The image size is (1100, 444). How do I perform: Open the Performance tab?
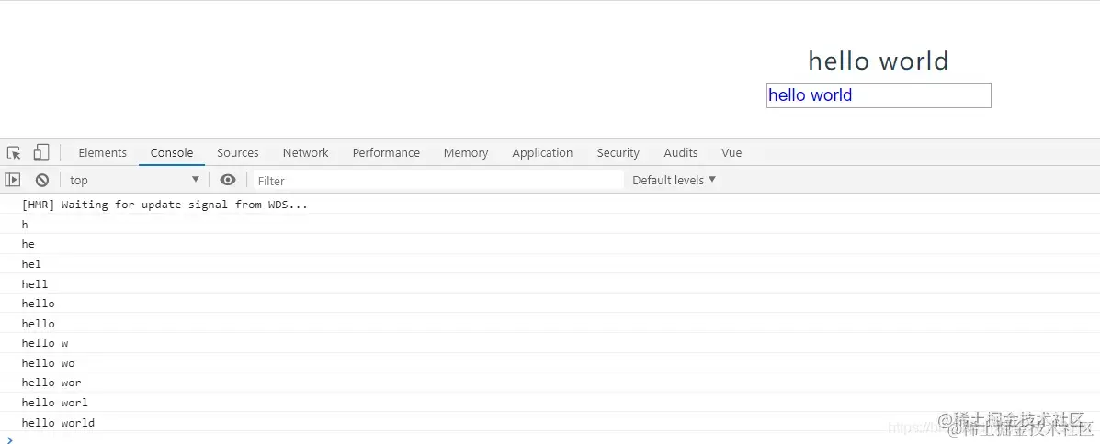386,152
